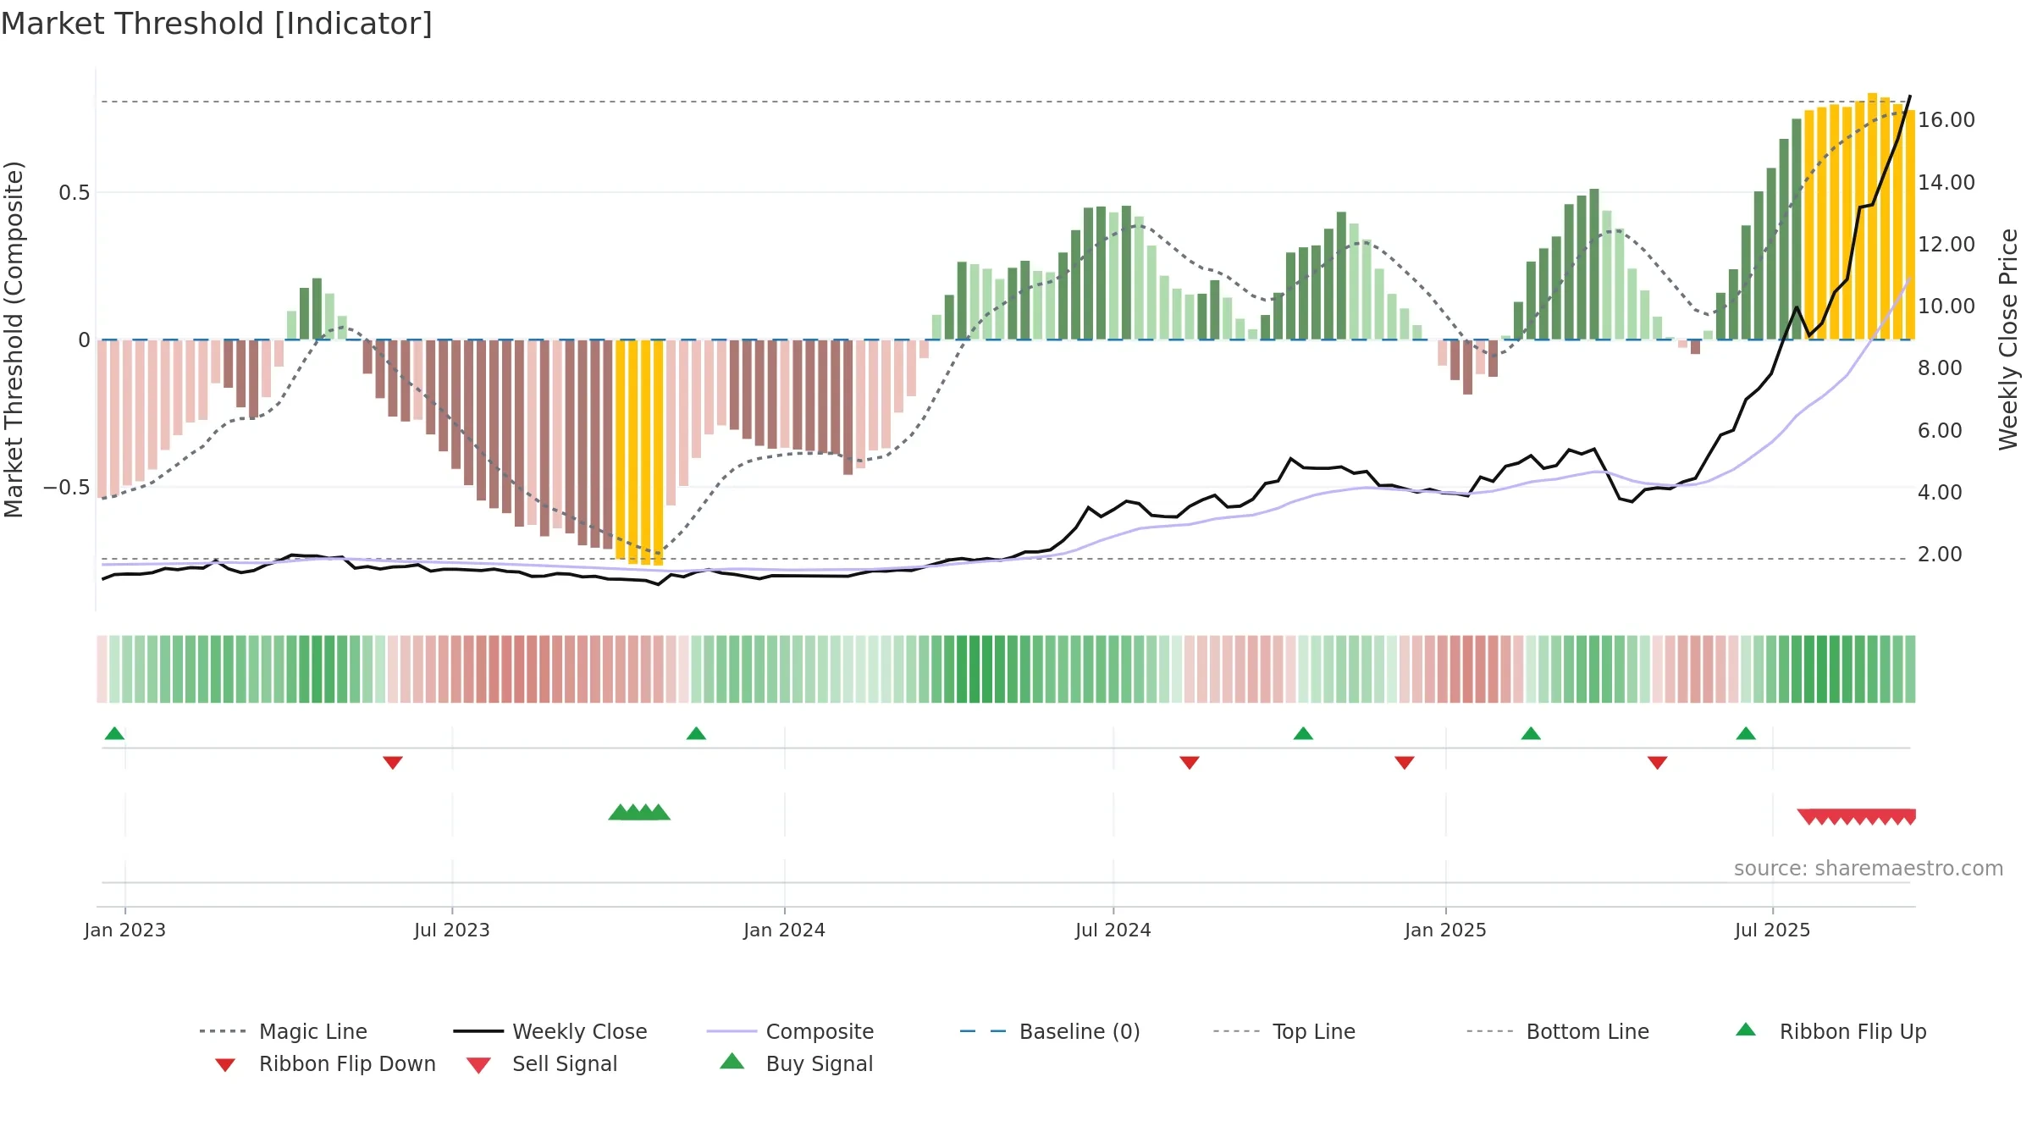
Task: Select the ribbon flip down marker near April 2025
Action: tap(1658, 763)
